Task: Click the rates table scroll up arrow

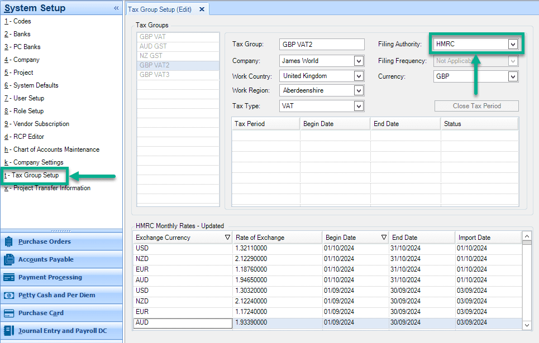Action: [527, 236]
